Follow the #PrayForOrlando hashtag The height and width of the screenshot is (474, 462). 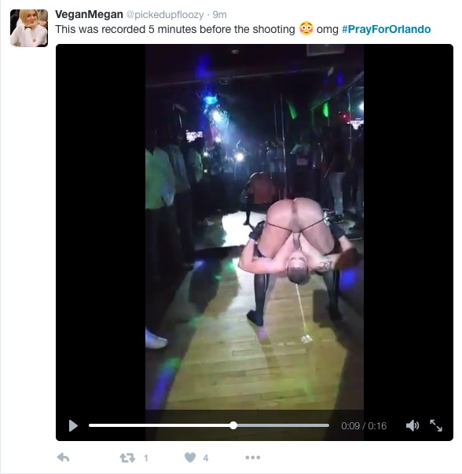pos(386,29)
